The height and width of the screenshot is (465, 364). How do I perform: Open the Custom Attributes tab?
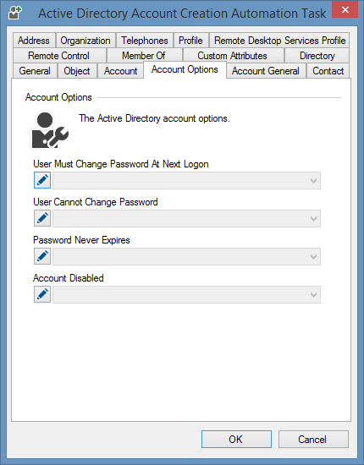click(x=233, y=56)
